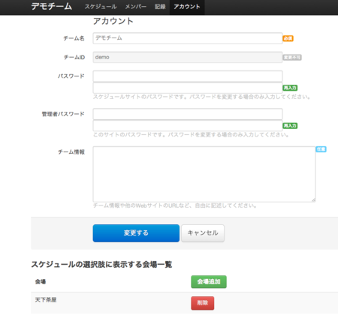Click the 再入力 badge beside 管理者パスワード
Viewport: 338px width, 315px height.
(x=290, y=126)
